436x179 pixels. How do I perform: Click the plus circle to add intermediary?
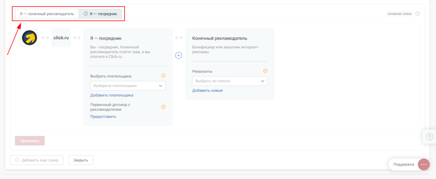pyautogui.click(x=179, y=55)
